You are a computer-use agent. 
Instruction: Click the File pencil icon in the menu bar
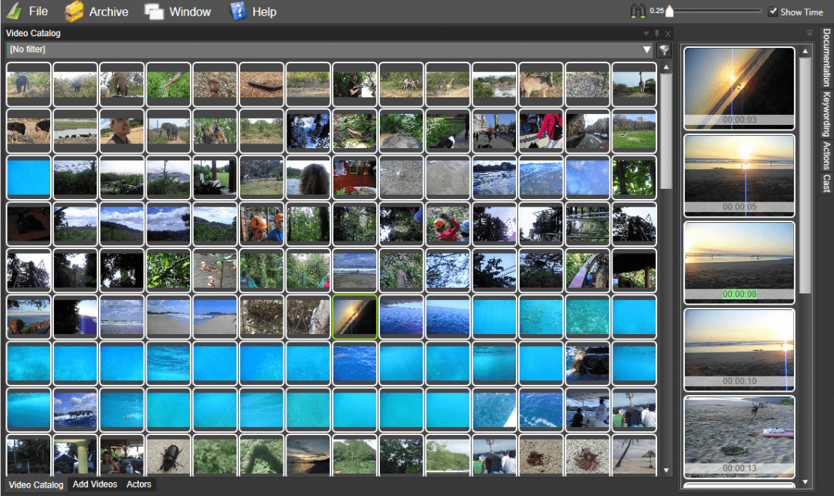click(13, 11)
